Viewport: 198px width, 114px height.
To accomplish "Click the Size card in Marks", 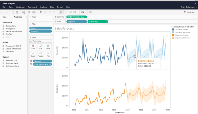I will (x=40, y=47).
